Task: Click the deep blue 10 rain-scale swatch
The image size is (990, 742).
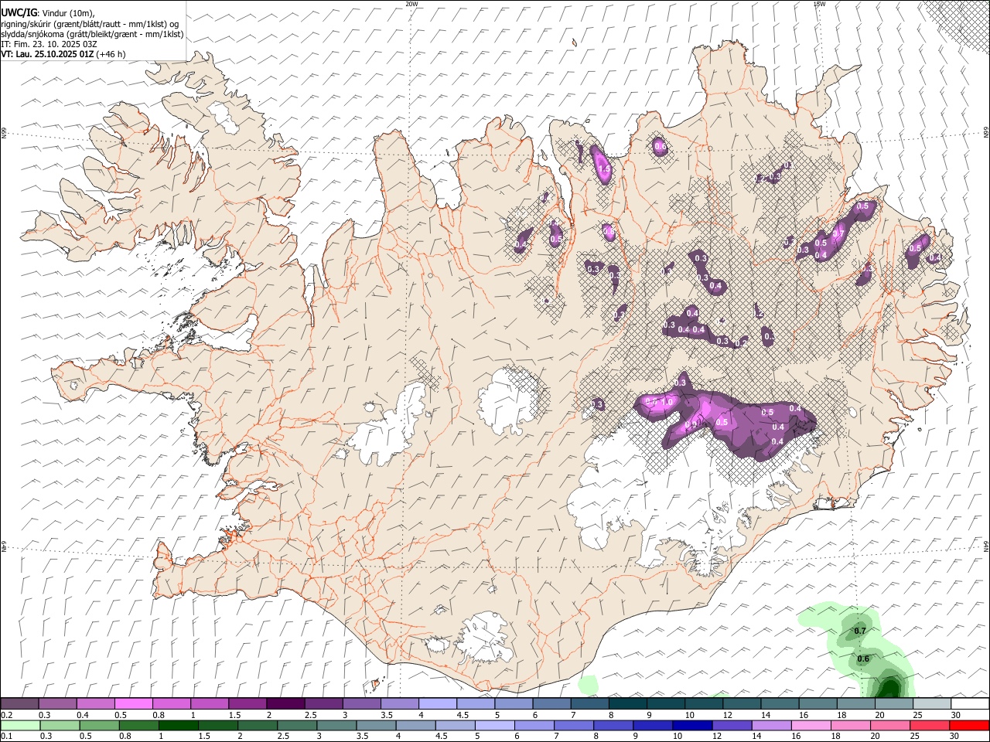Action: [x=692, y=726]
